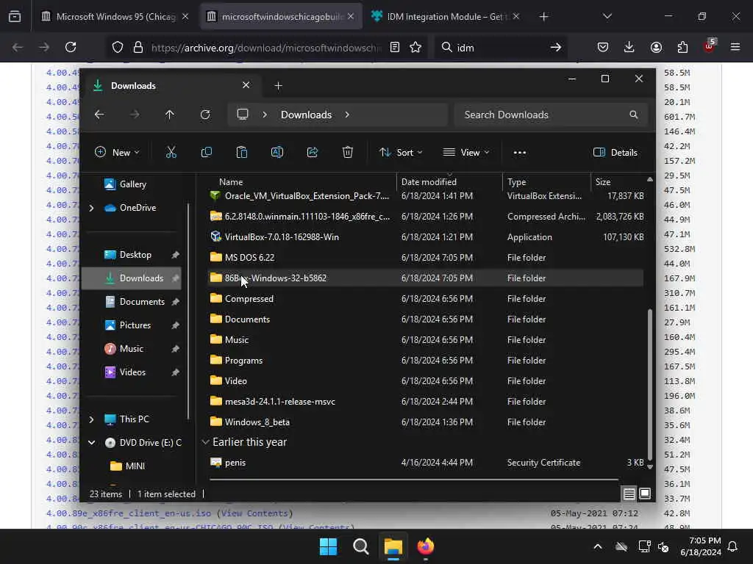Add a new Explorer tab
This screenshot has height=564, width=753.
278,86
